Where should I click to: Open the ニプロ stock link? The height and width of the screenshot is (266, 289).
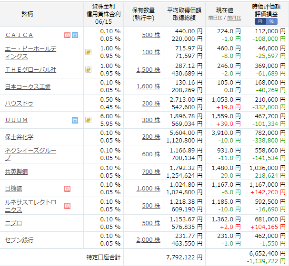click(13, 223)
